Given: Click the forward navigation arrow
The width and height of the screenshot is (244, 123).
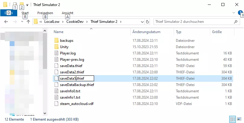Looking at the screenshot, I should 15,22.
